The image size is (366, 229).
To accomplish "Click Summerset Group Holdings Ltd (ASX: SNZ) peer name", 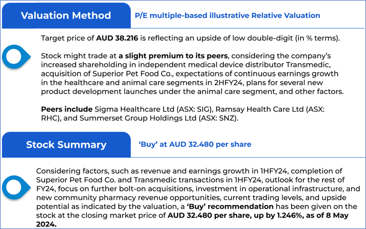I will click(x=158, y=118).
